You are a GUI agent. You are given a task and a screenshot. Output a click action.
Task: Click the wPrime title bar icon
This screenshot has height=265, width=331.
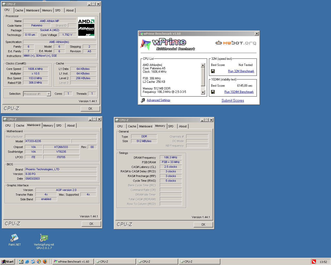(141, 34)
